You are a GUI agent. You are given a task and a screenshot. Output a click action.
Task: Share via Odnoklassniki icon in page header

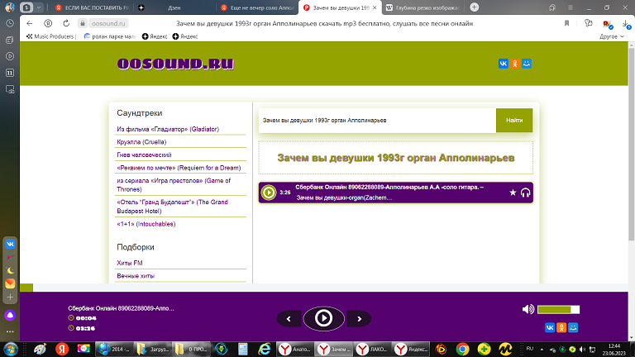coord(515,64)
